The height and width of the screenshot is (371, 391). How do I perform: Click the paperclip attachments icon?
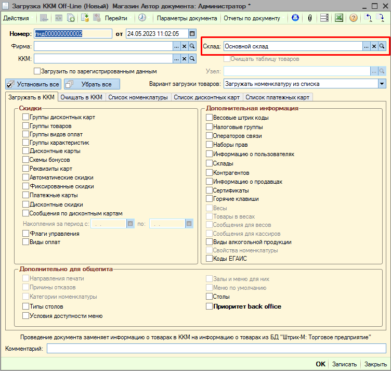pos(310,18)
